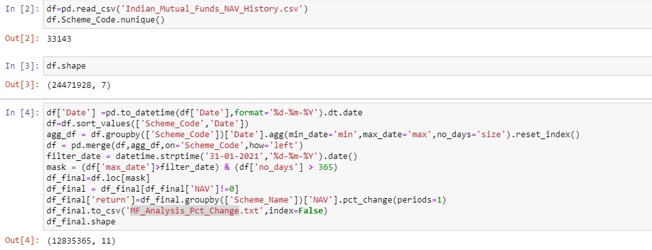Click the In [3] prompt label

point(22,66)
